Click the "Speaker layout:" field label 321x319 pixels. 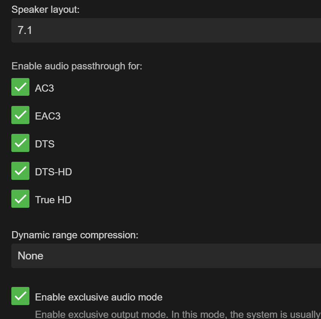(x=46, y=10)
